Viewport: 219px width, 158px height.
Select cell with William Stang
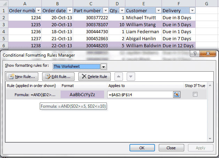(x=143, y=25)
